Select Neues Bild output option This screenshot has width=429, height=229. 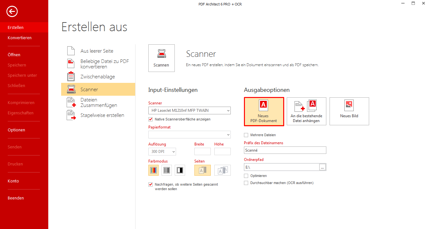coord(349,111)
